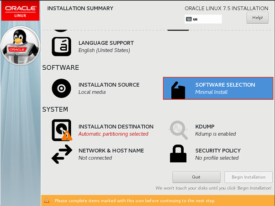Viewport: 275px width, 206px height.
Task: Click the Kdump magnifier icon
Action: [178, 130]
